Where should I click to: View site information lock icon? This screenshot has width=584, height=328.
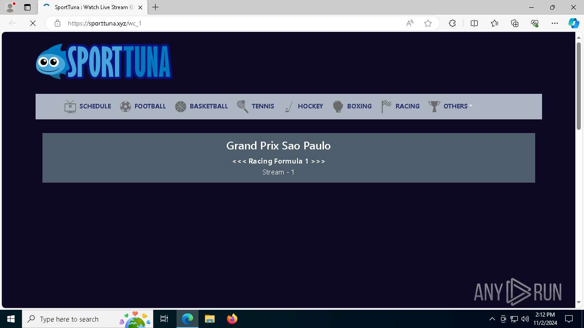[57, 23]
